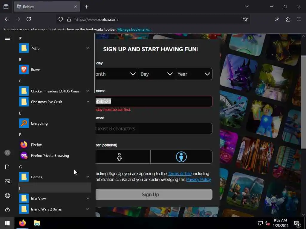
Task: Open the Firefox application menu
Action: (299, 19)
